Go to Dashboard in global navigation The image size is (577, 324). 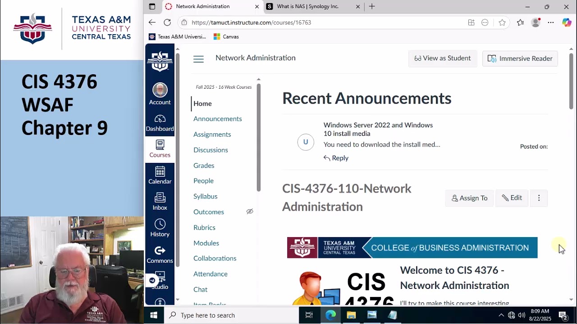click(x=160, y=123)
